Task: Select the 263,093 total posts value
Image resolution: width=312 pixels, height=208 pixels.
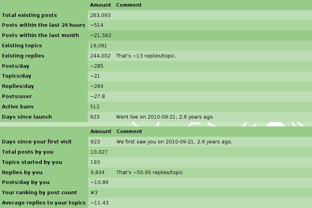Action: point(100,15)
